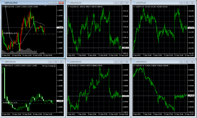Click the GBPUSD,M30 chart window icon

[3, 3]
